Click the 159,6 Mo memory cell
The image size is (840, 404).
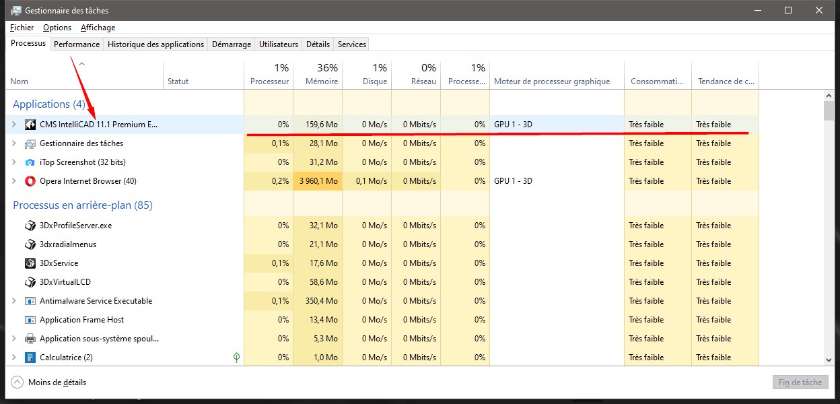(x=318, y=125)
